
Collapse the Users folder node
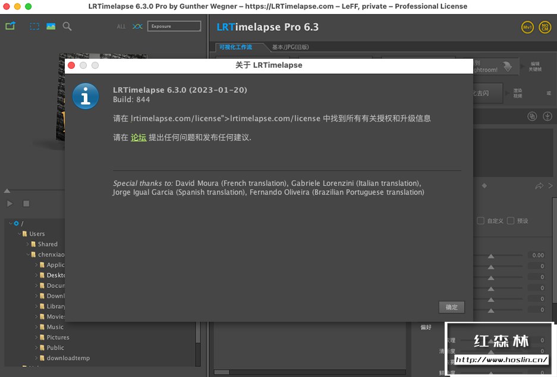point(19,234)
